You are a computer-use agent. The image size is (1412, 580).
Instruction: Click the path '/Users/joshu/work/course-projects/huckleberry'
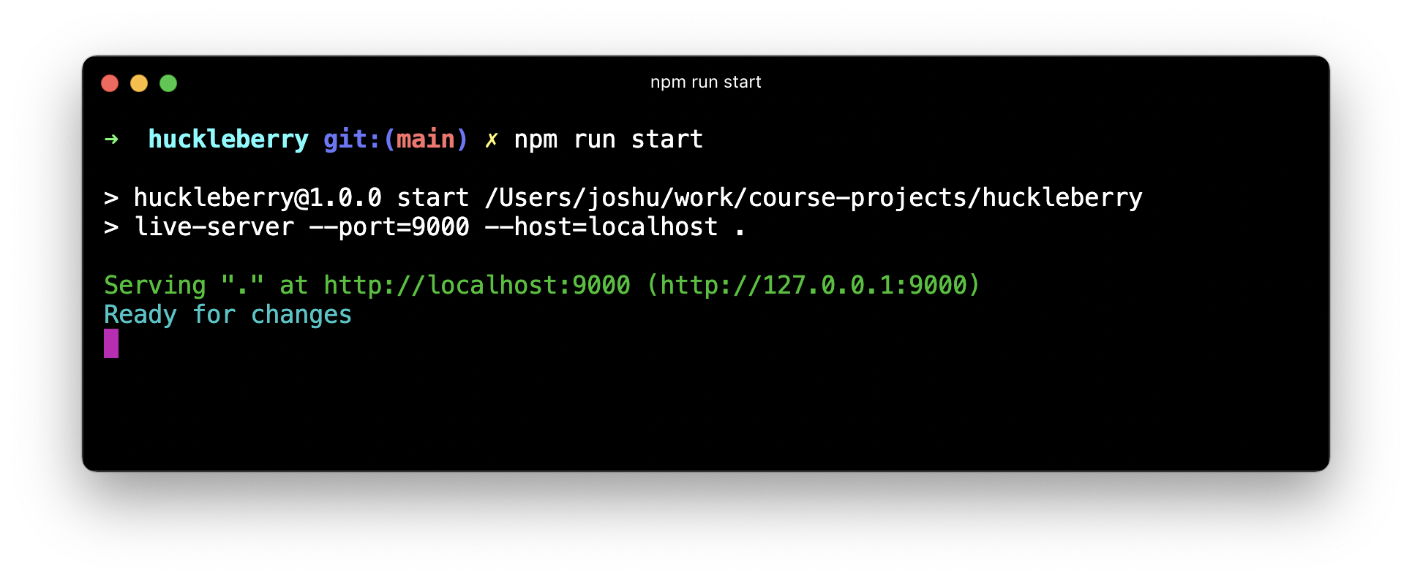(x=814, y=198)
